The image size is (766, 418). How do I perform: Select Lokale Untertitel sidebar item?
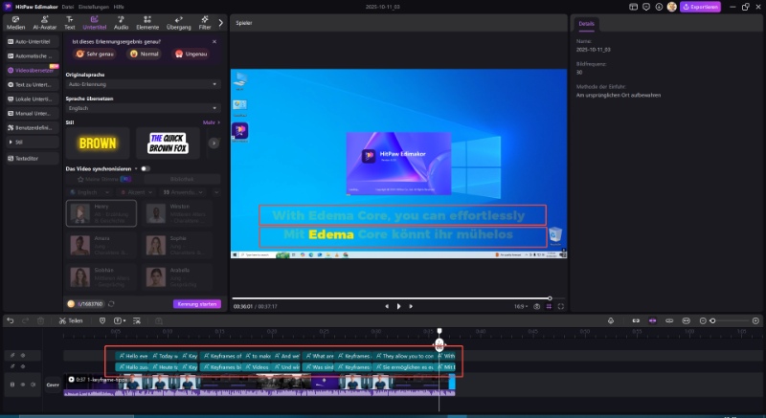(x=33, y=99)
